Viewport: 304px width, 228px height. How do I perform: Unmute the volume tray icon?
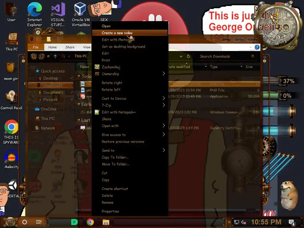click(243, 222)
